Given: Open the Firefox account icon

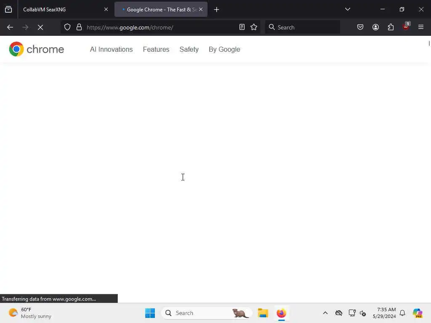Looking at the screenshot, I should [x=375, y=27].
